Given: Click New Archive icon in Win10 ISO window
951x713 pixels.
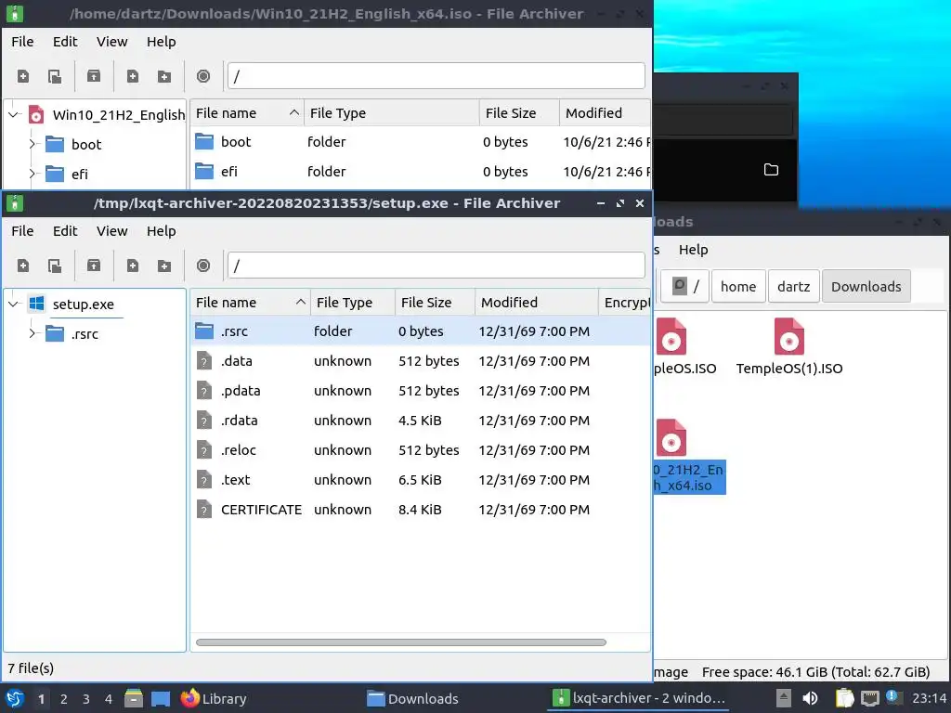Looking at the screenshot, I should (23, 76).
